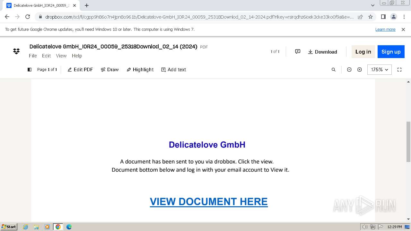Open the network tray icon
Image resolution: width=411 pixels, height=231 pixels.
point(373,227)
